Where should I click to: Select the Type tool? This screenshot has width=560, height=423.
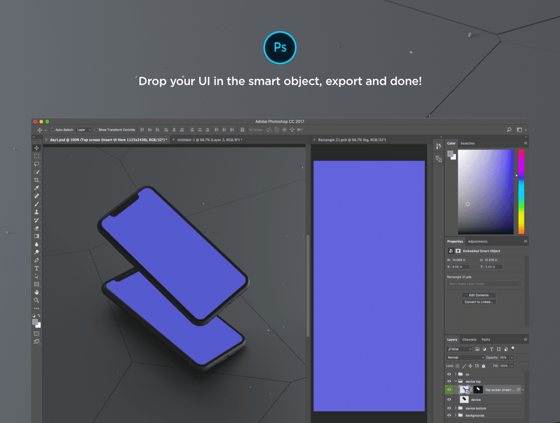tap(37, 268)
